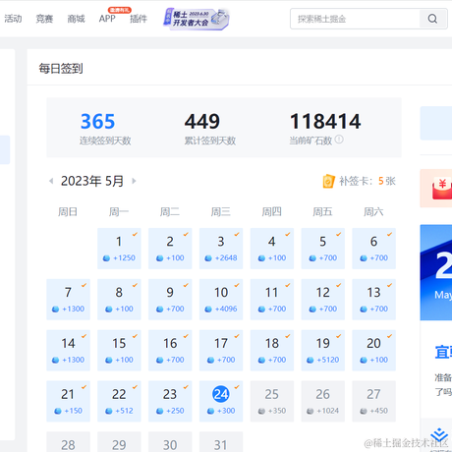Click the 补签卡 5 张 text
The width and height of the screenshot is (452, 452).
pyautogui.click(x=367, y=181)
